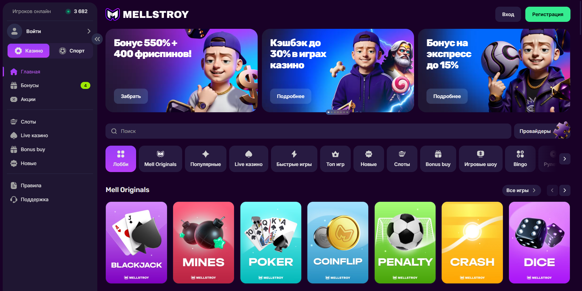
Task: Select the Игровые шоу category
Action: pyautogui.click(x=480, y=159)
